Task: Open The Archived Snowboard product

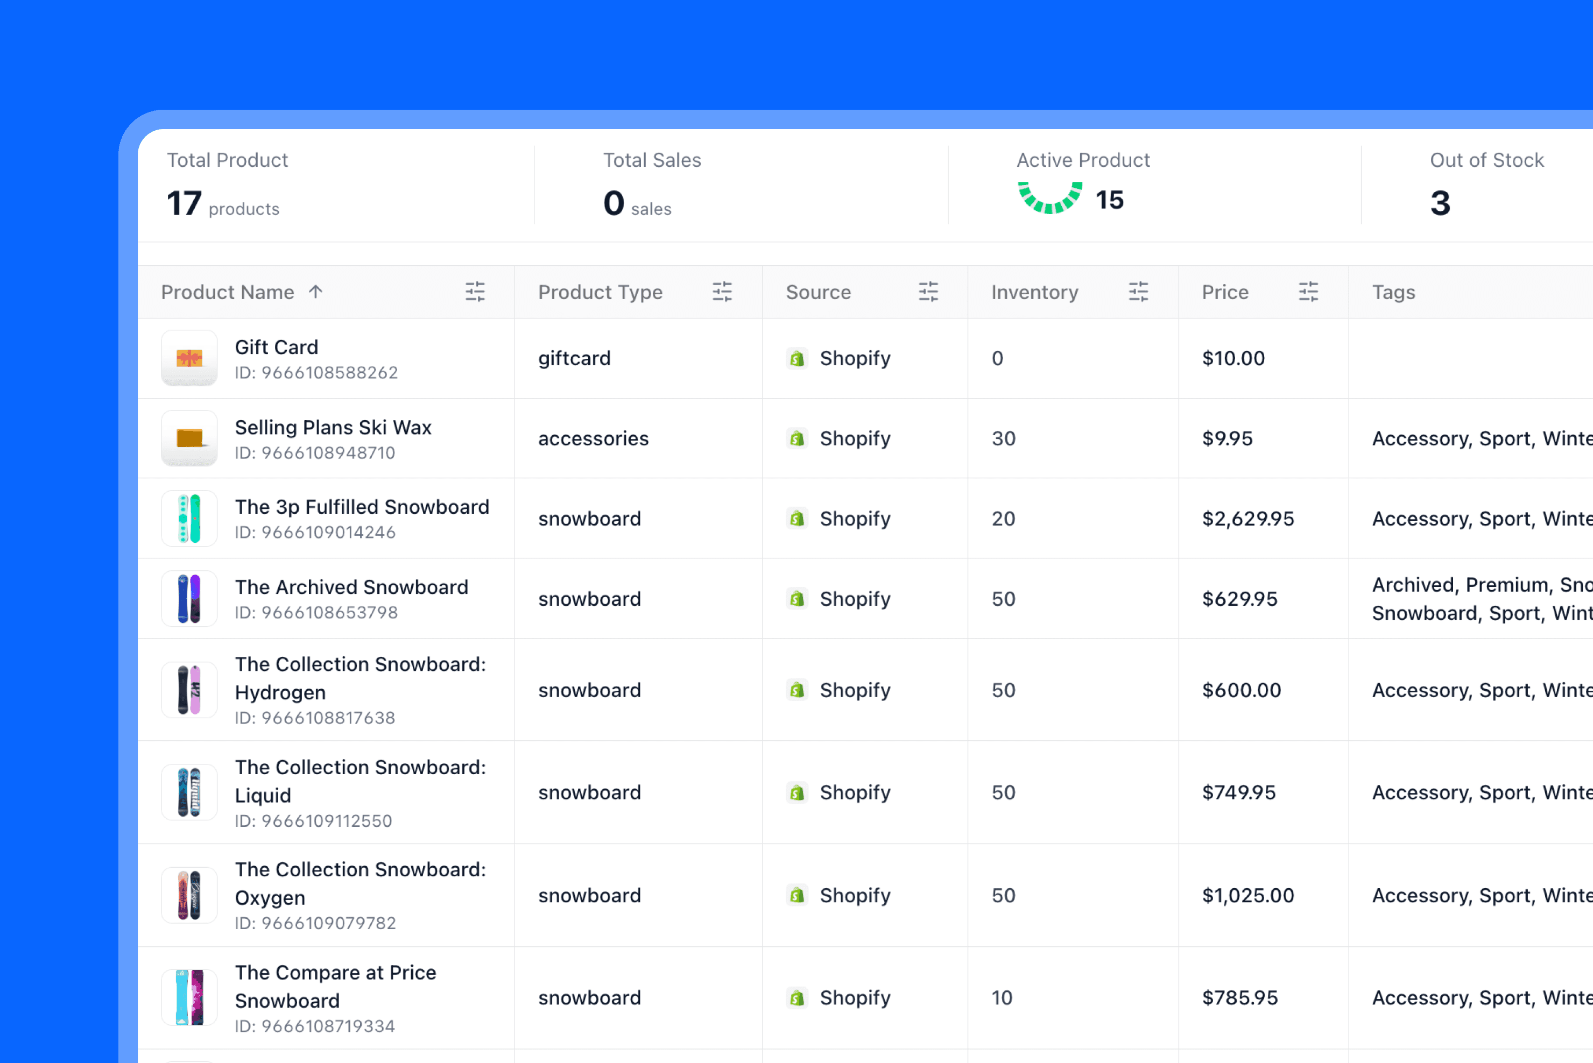Action: point(351,587)
